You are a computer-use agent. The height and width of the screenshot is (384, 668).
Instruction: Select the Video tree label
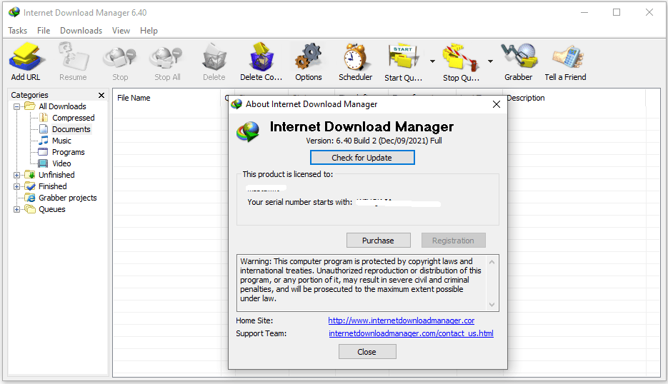(x=61, y=163)
